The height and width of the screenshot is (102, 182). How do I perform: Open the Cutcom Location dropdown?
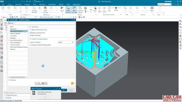tap(66, 42)
